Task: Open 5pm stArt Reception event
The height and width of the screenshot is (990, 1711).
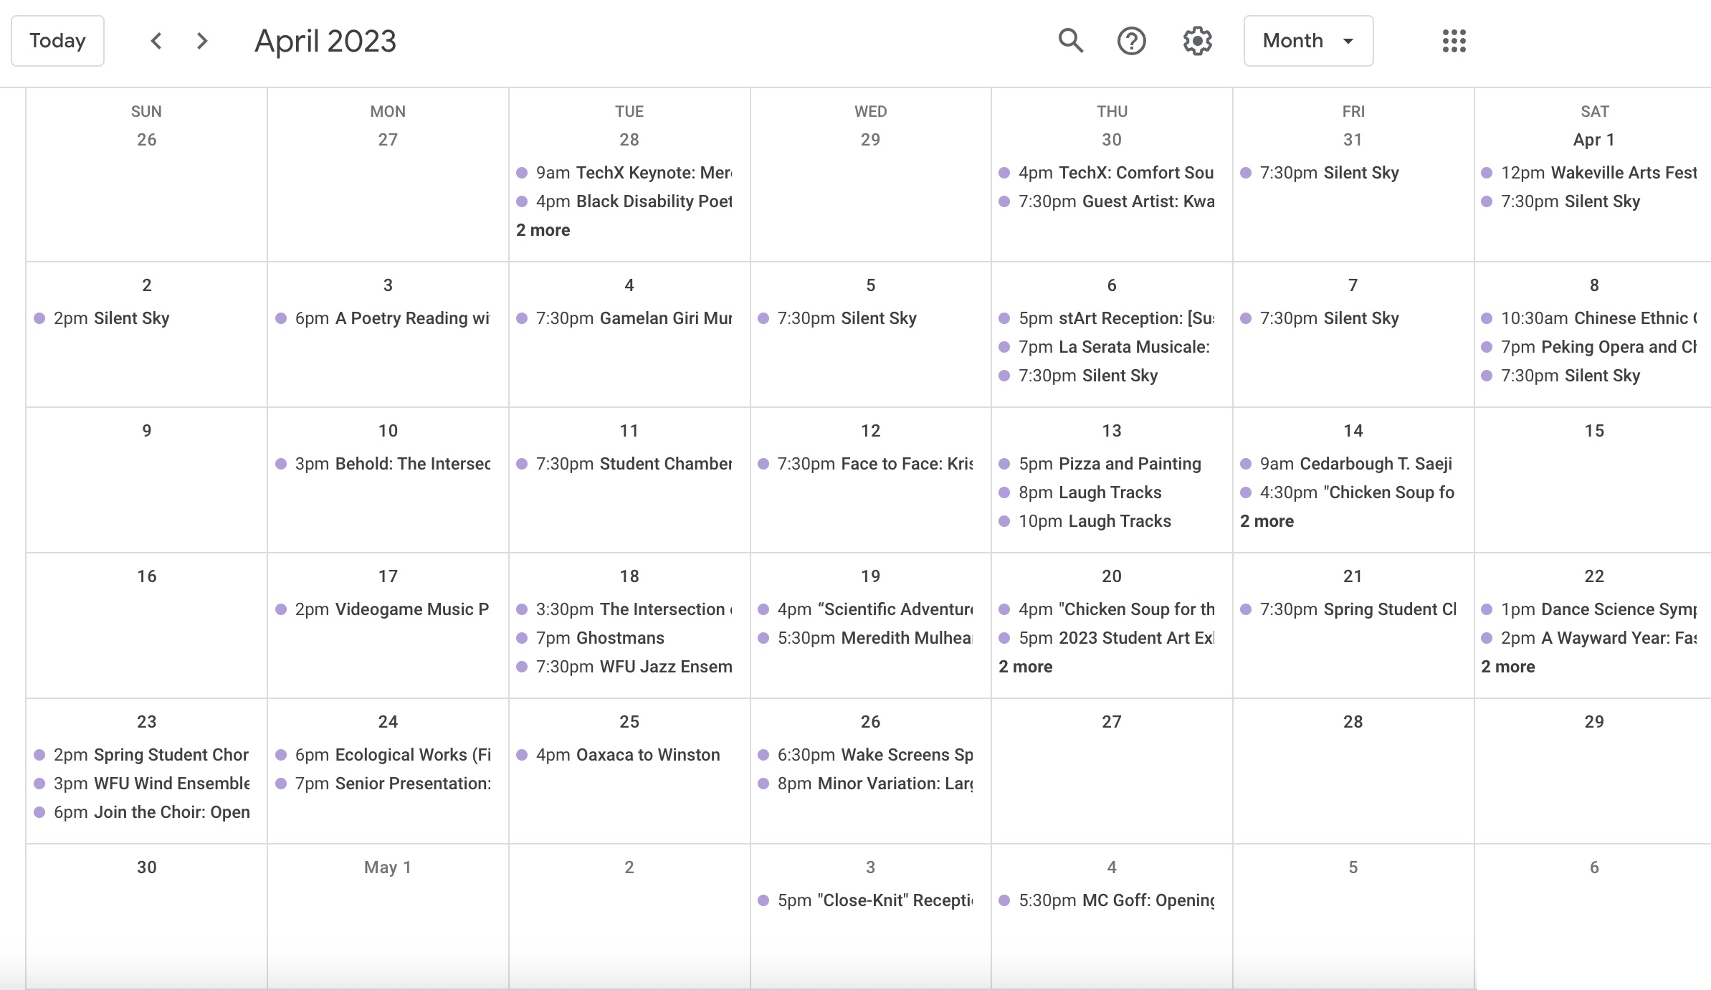Action: [1107, 318]
